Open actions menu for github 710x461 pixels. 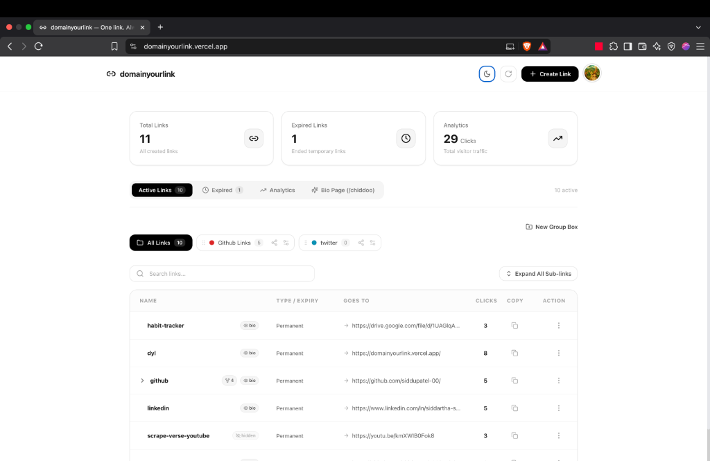559,381
